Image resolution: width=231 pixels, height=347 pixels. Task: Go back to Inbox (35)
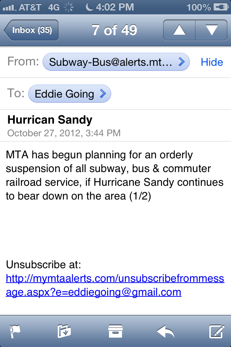(31, 30)
